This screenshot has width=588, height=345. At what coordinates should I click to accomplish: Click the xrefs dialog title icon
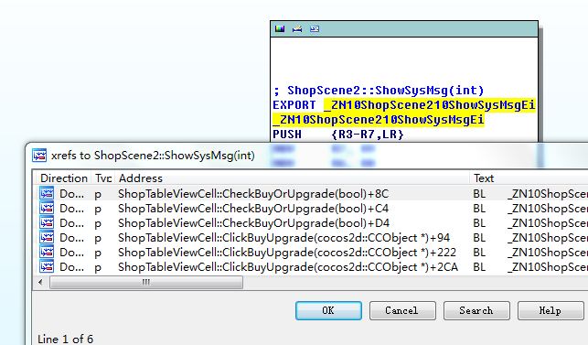pos(39,155)
